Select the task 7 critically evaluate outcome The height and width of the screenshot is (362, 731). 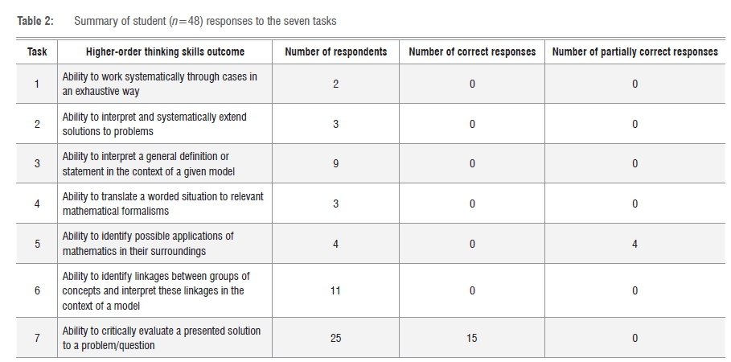[x=161, y=338]
